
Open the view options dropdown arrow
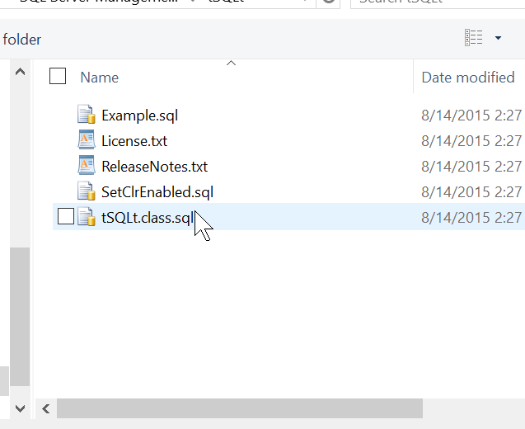pyautogui.click(x=498, y=38)
